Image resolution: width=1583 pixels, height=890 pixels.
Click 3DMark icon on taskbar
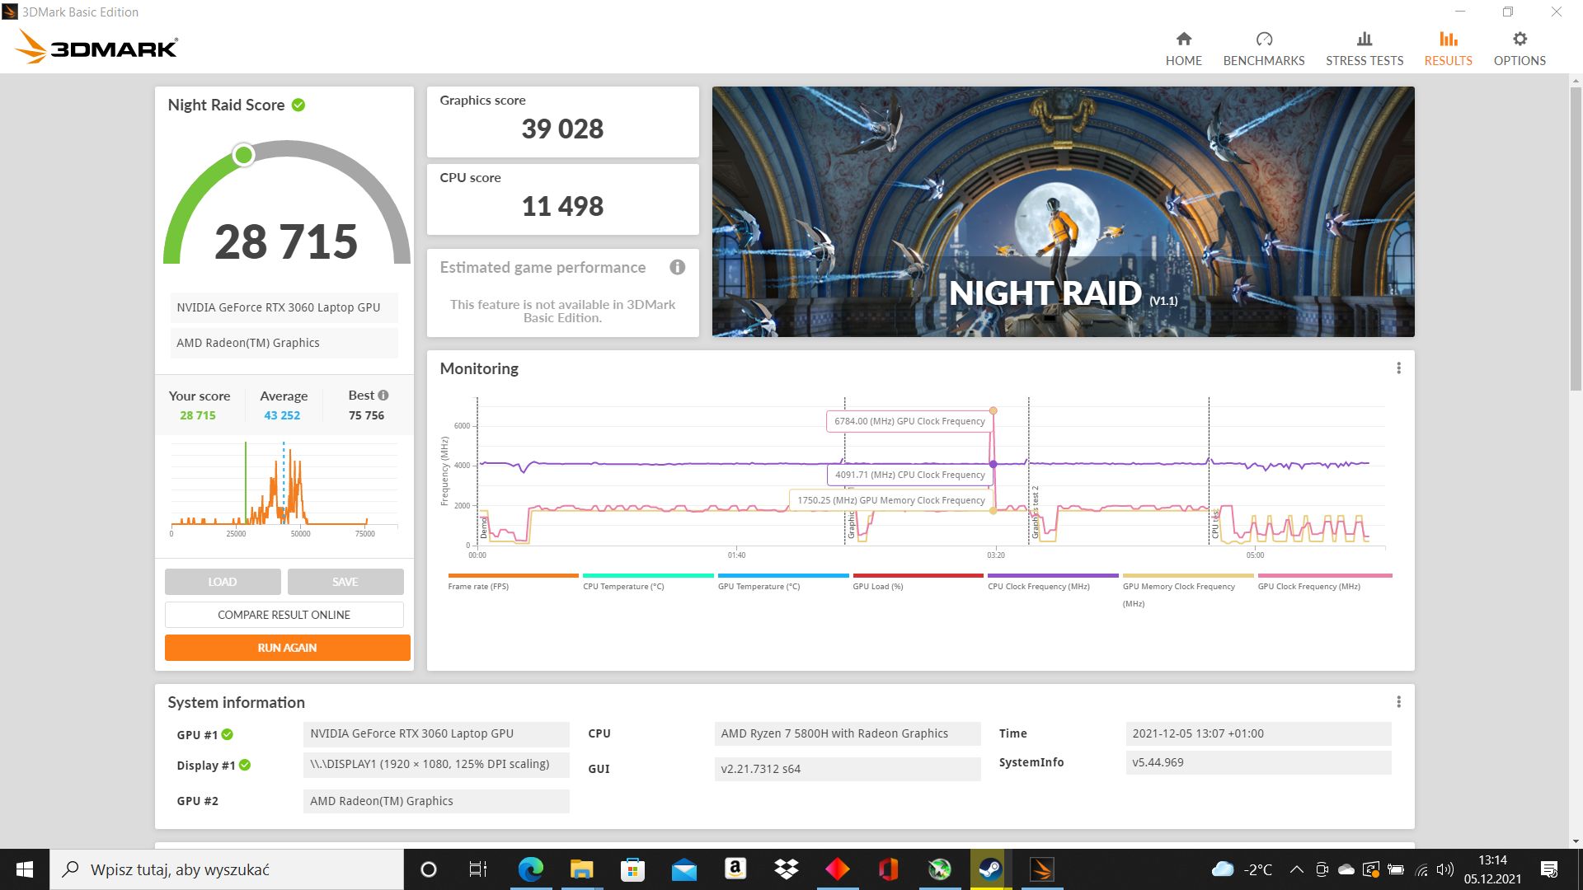(x=1041, y=869)
